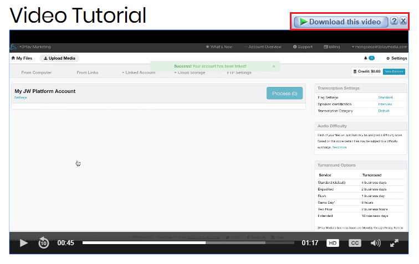Play the video tutorial
The height and width of the screenshot is (264, 419).
[x=23, y=242]
